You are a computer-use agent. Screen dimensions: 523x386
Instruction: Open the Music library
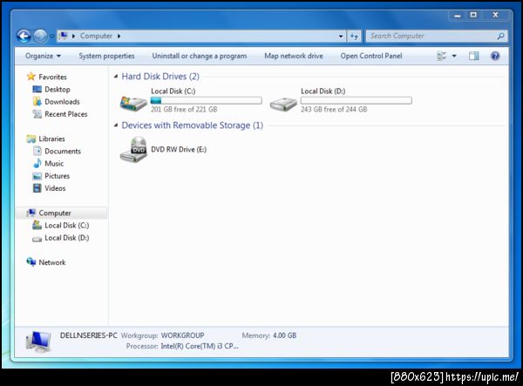click(54, 163)
